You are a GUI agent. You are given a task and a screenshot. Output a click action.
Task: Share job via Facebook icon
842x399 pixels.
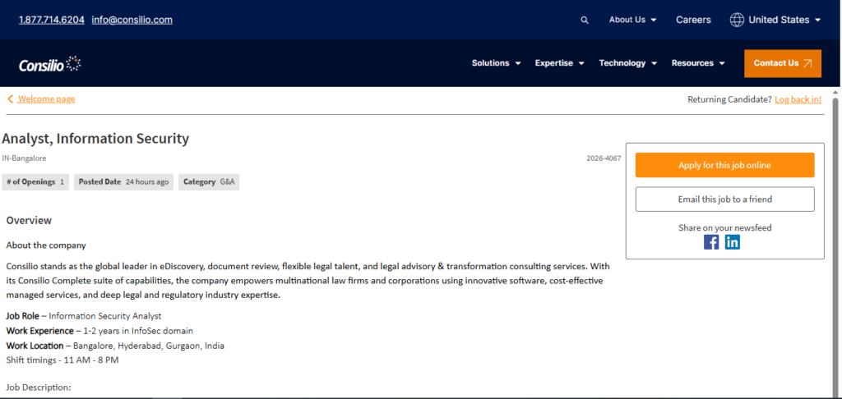711,242
